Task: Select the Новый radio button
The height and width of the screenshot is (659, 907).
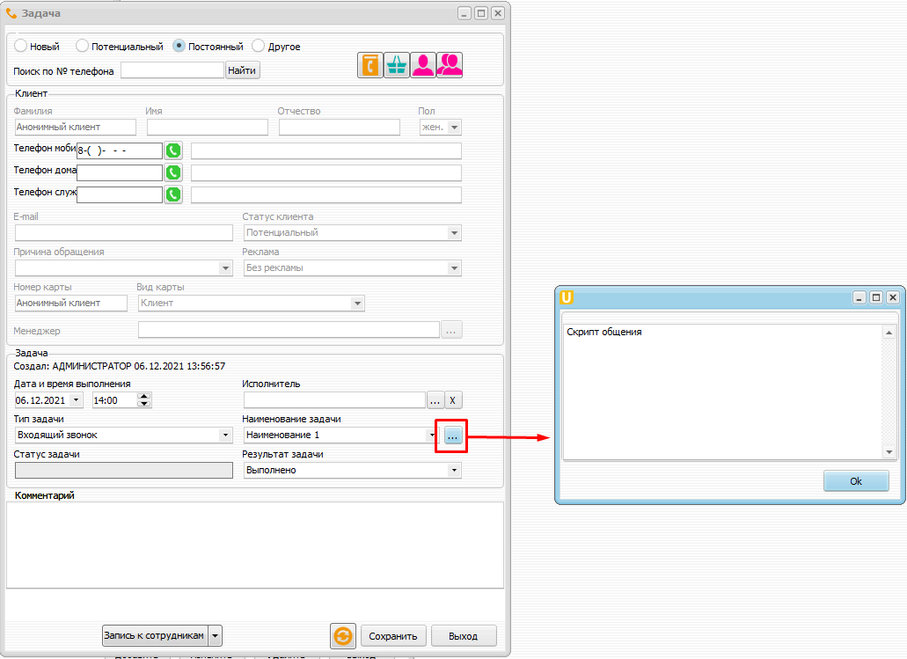Action: (x=21, y=46)
